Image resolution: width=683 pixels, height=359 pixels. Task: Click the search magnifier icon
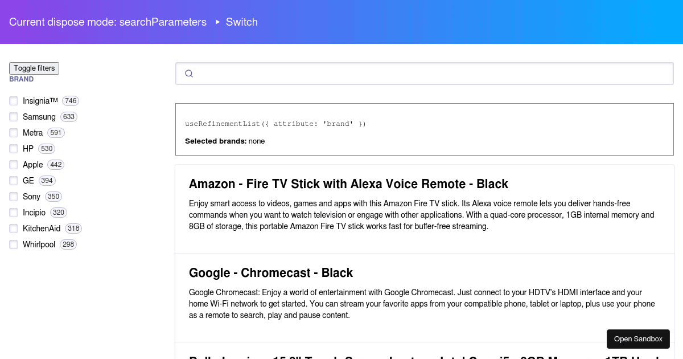[189, 74]
